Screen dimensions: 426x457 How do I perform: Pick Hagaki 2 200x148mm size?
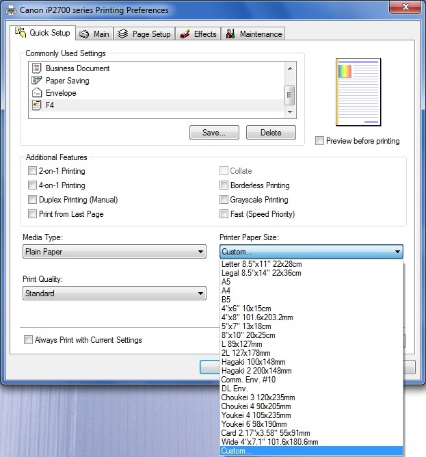(x=311, y=371)
